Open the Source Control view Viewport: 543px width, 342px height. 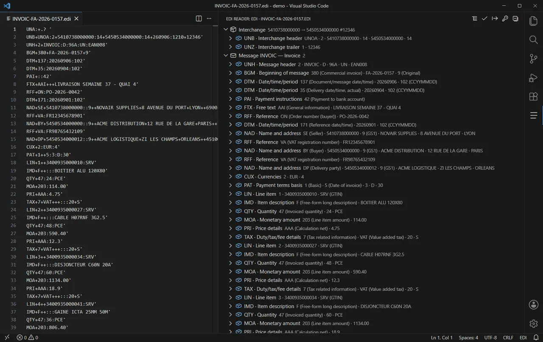tap(534, 59)
